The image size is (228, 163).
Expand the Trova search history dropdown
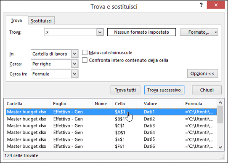pos(100,32)
